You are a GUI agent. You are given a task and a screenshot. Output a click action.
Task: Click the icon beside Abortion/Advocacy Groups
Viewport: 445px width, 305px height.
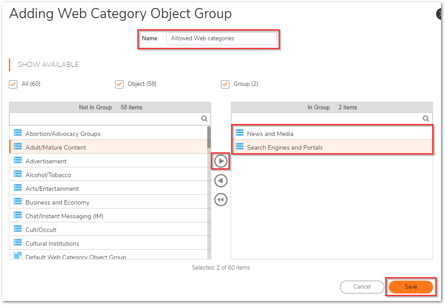tap(18, 133)
